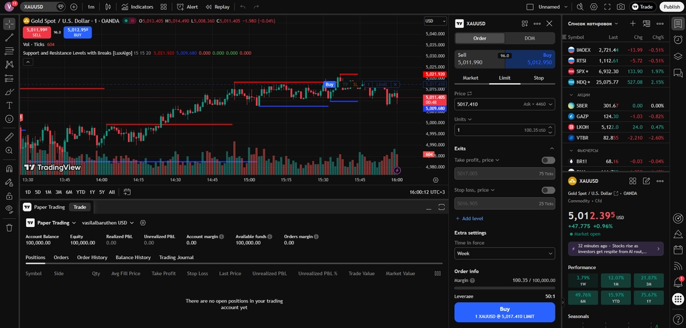
Task: Switch to the Orders tab
Action: [61, 258]
